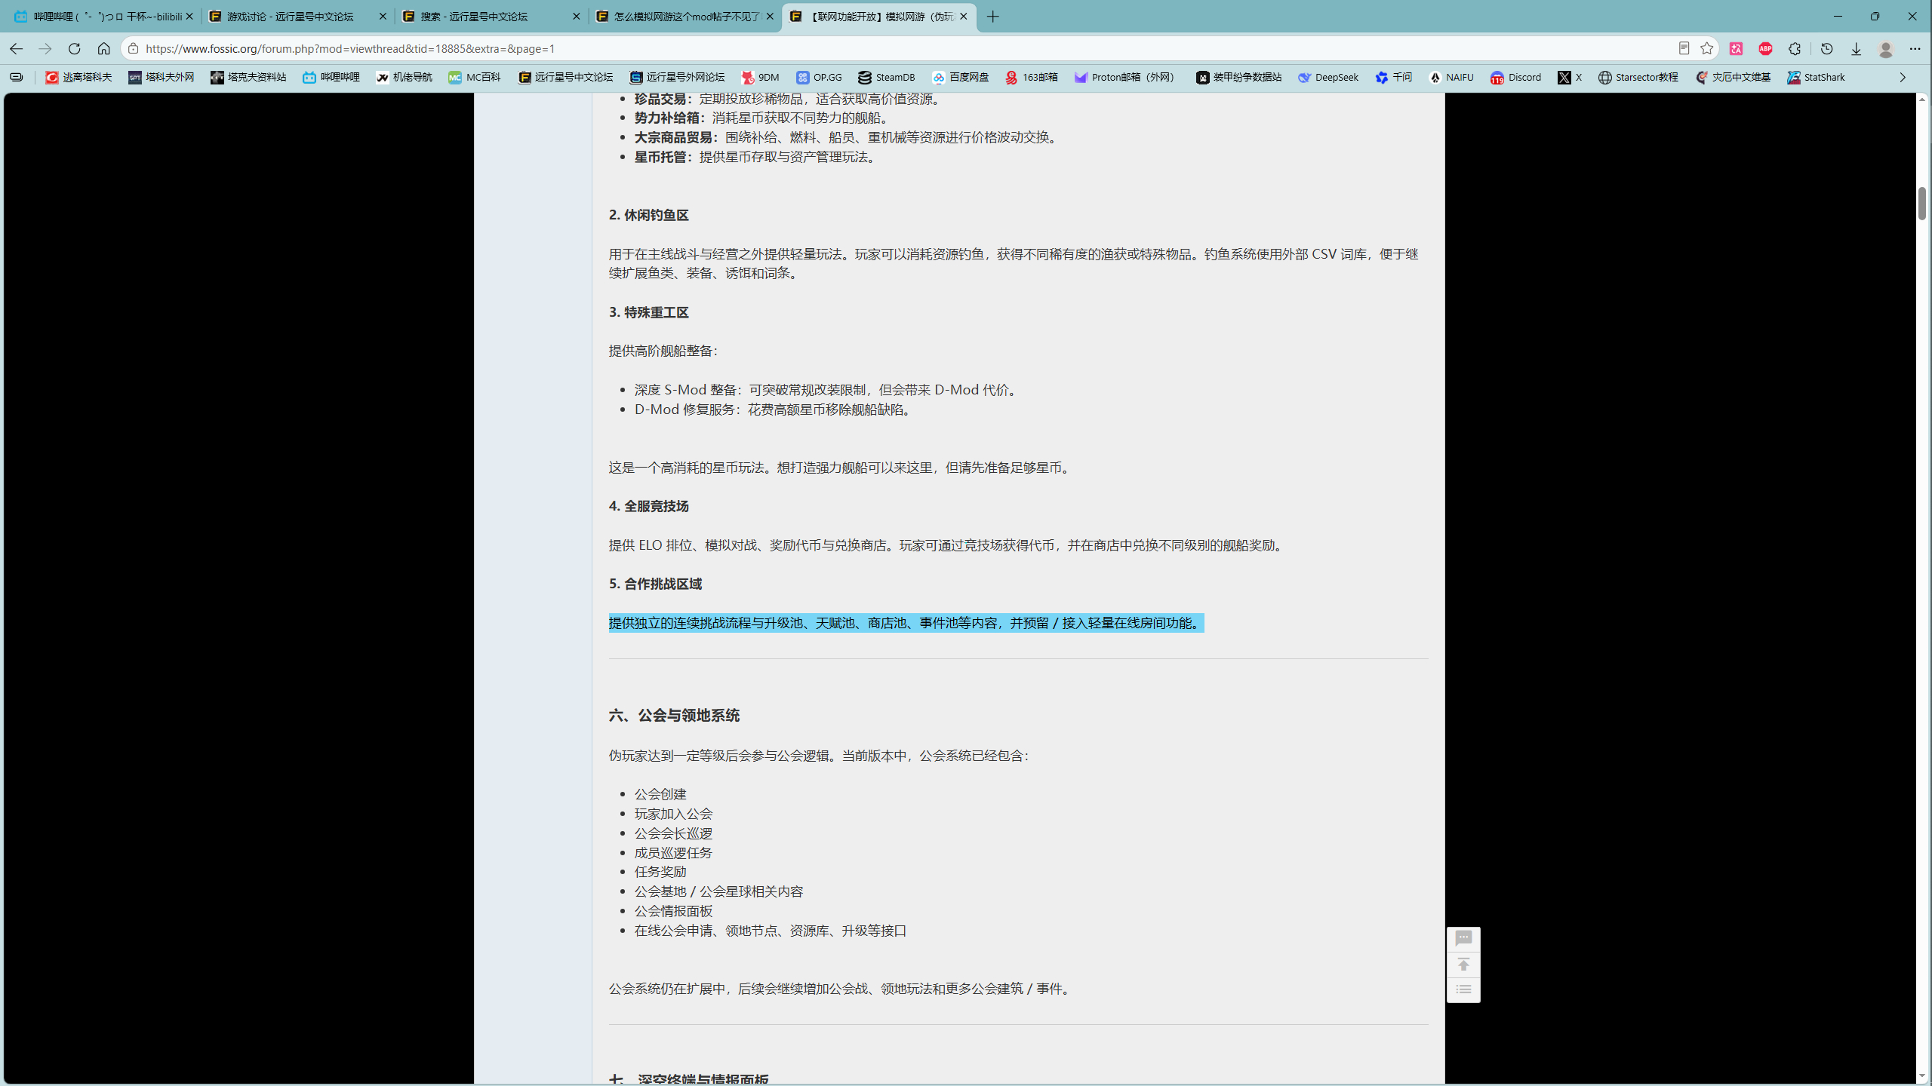Expand hidden bookmarks with chevron arrow
Screen dimensions: 1932x1086
click(1903, 78)
